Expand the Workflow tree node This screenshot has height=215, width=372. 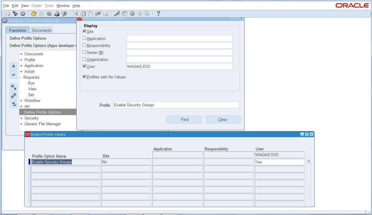pyautogui.click(x=21, y=101)
